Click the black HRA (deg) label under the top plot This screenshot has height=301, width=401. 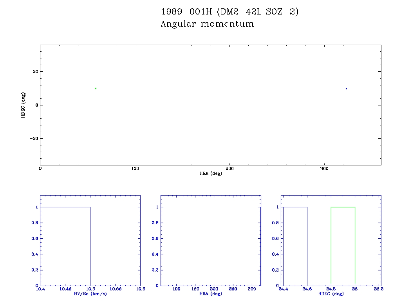[x=211, y=173]
